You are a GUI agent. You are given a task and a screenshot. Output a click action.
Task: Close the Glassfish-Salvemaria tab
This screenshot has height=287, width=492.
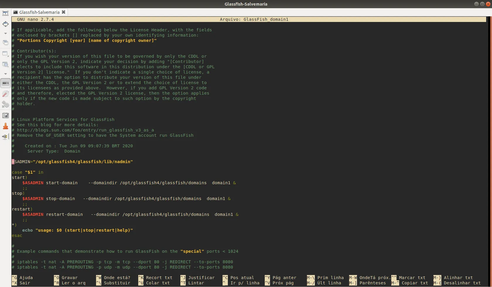point(64,12)
